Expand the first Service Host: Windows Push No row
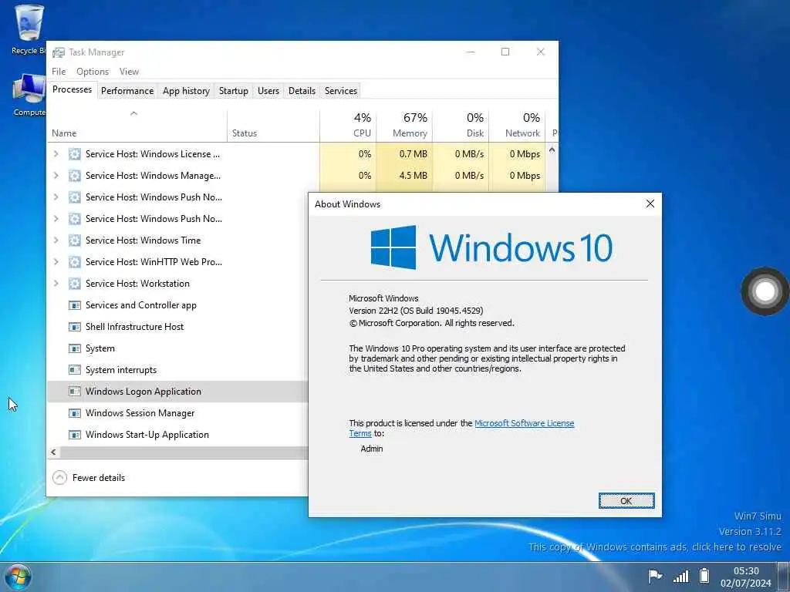The image size is (790, 592). (56, 197)
